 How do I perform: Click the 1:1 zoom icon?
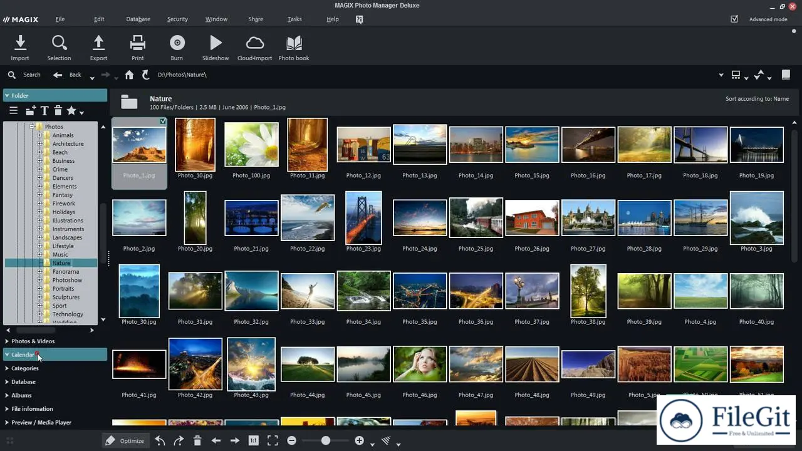tap(253, 440)
